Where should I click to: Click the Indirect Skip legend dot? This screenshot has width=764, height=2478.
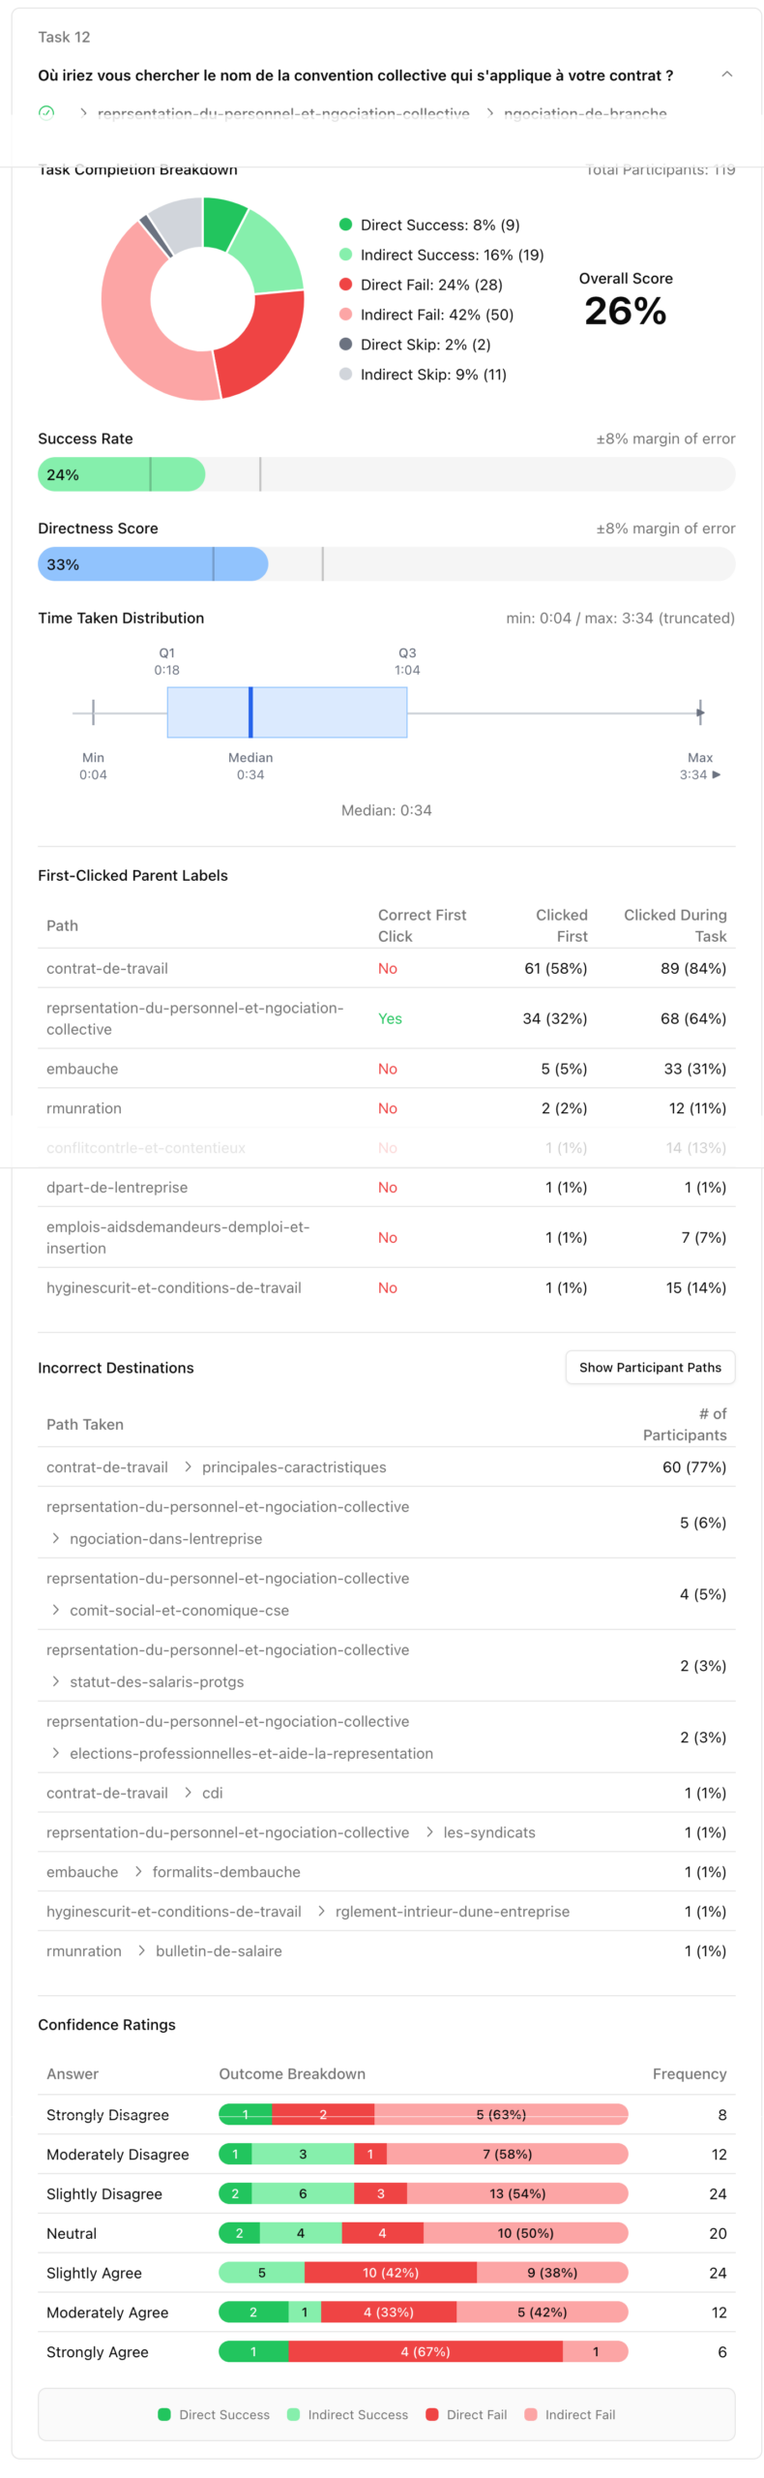pyautogui.click(x=345, y=375)
